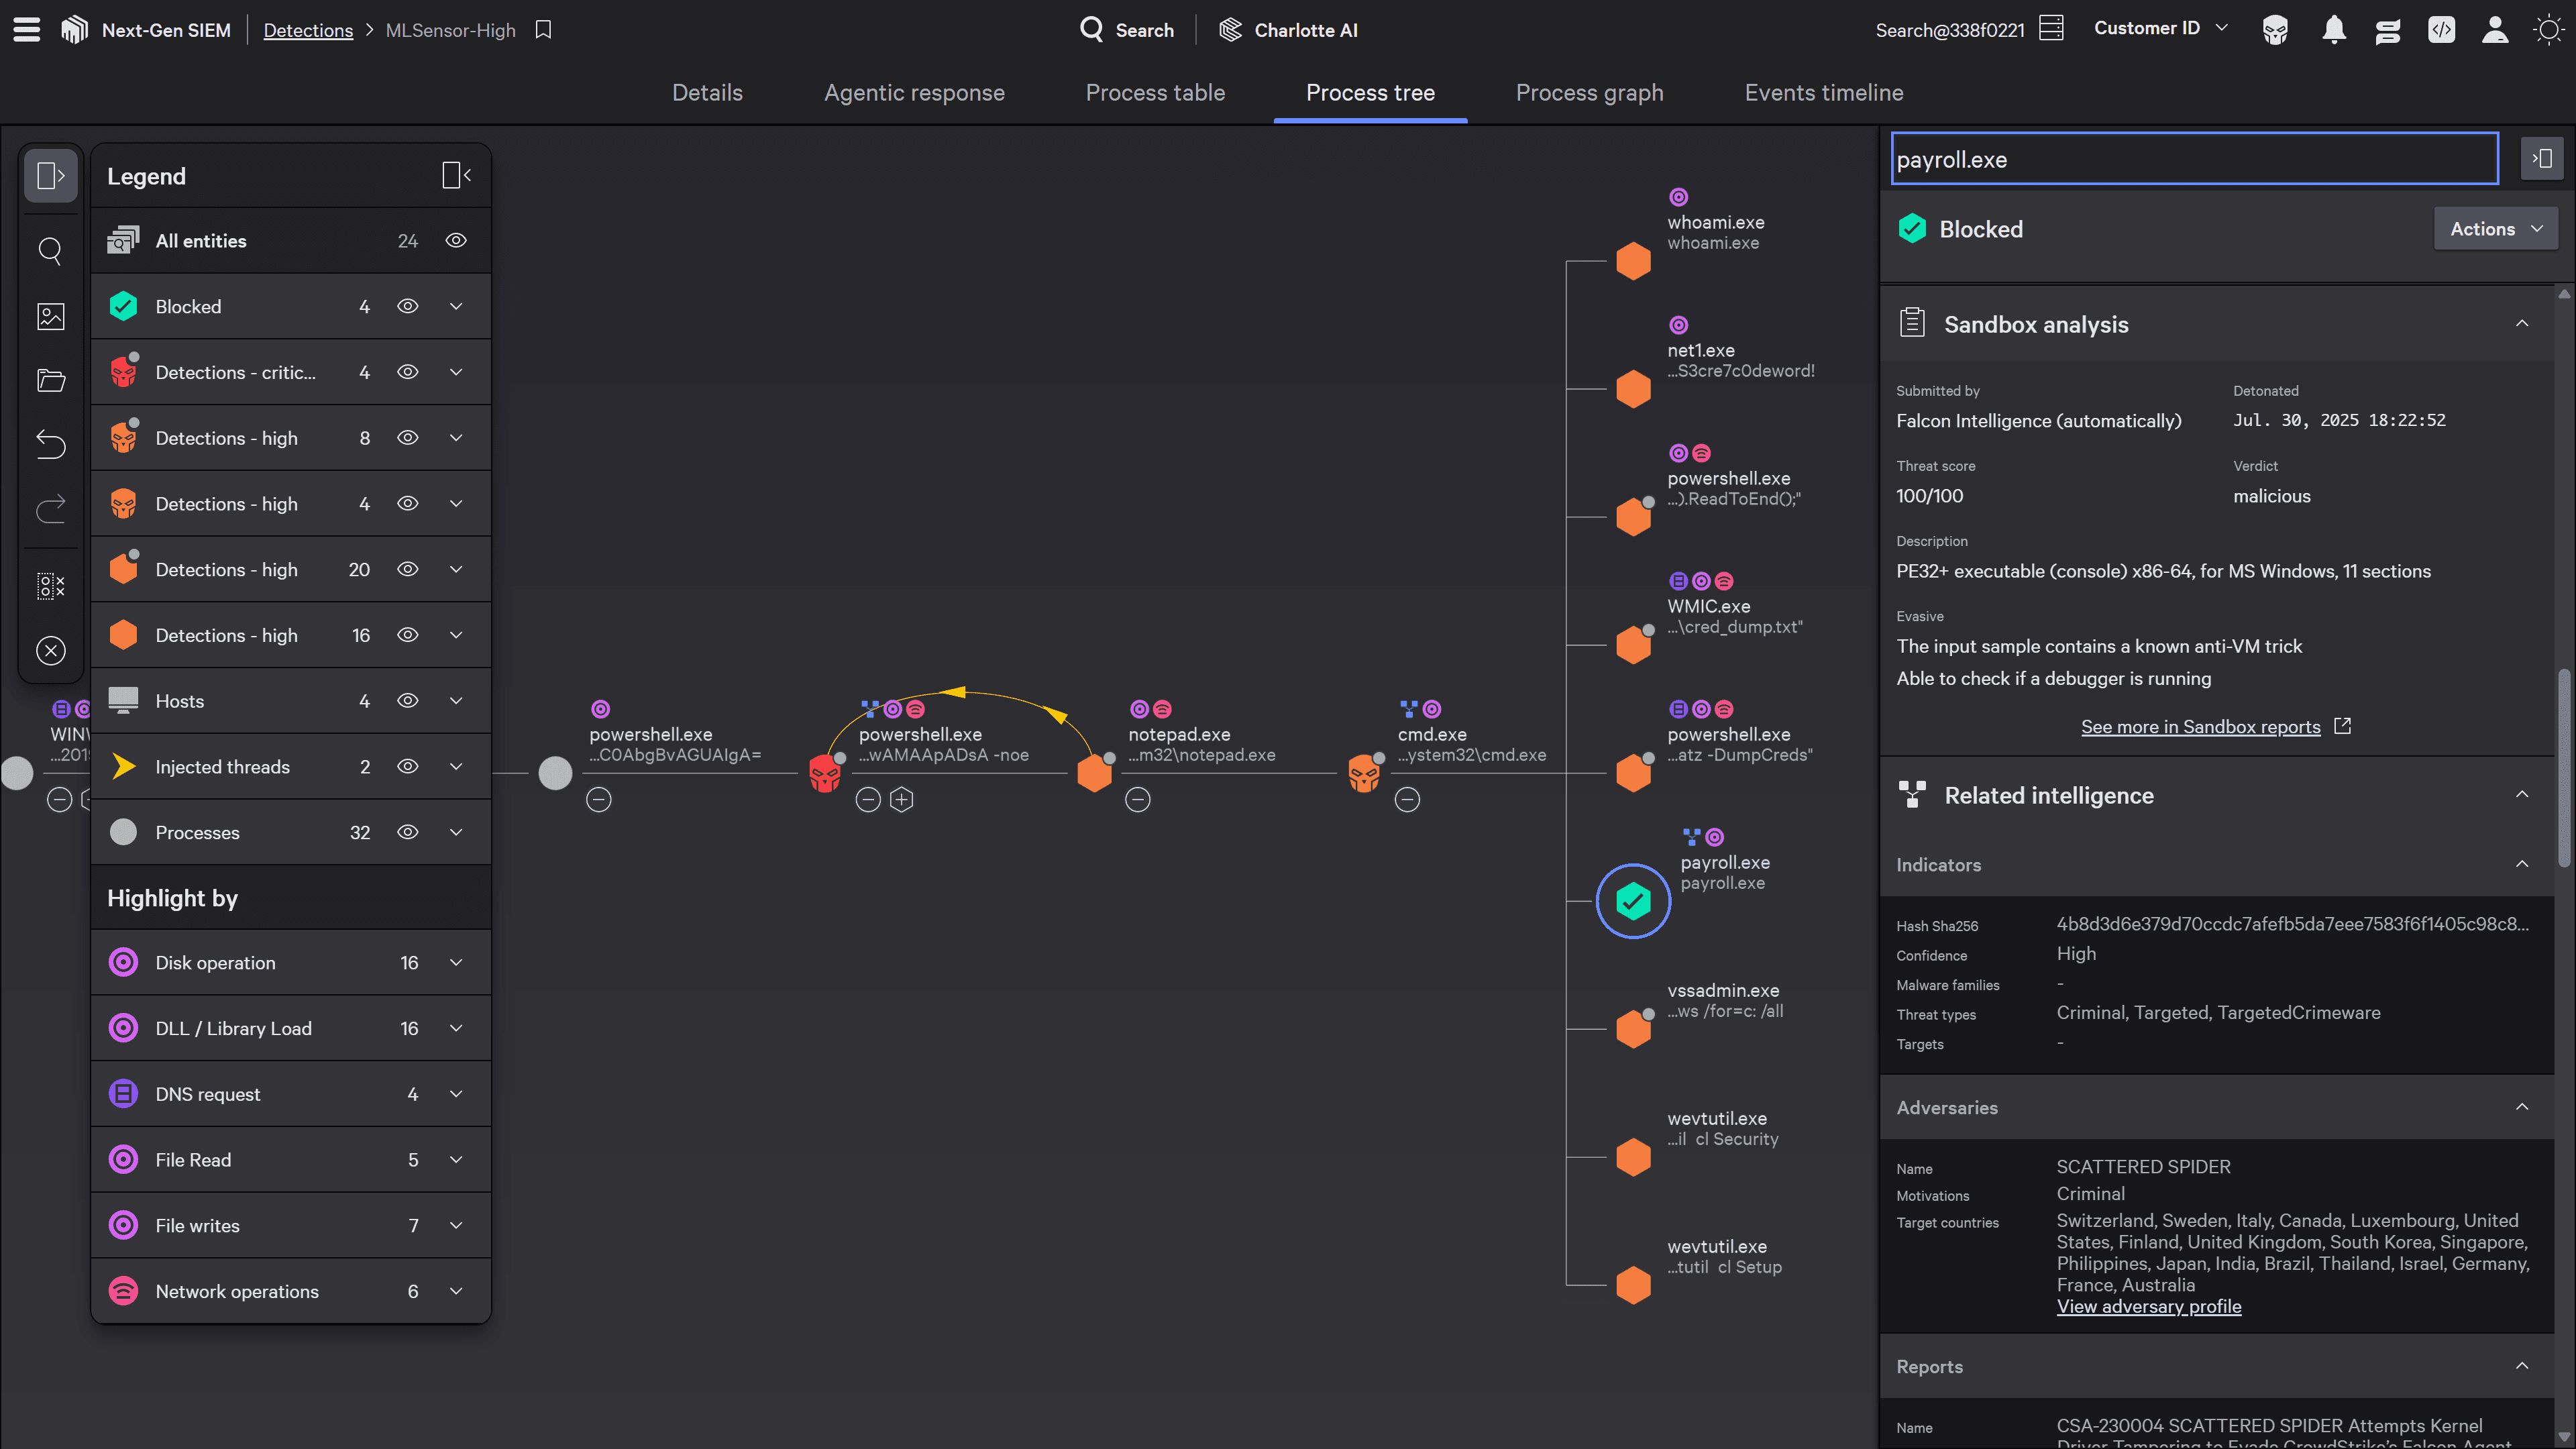
Task: Toggle visibility of Processes
Action: 408,832
